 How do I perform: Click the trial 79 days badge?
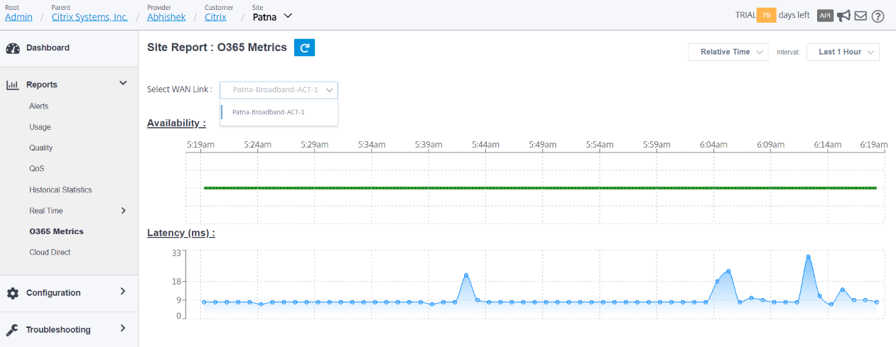(x=766, y=16)
